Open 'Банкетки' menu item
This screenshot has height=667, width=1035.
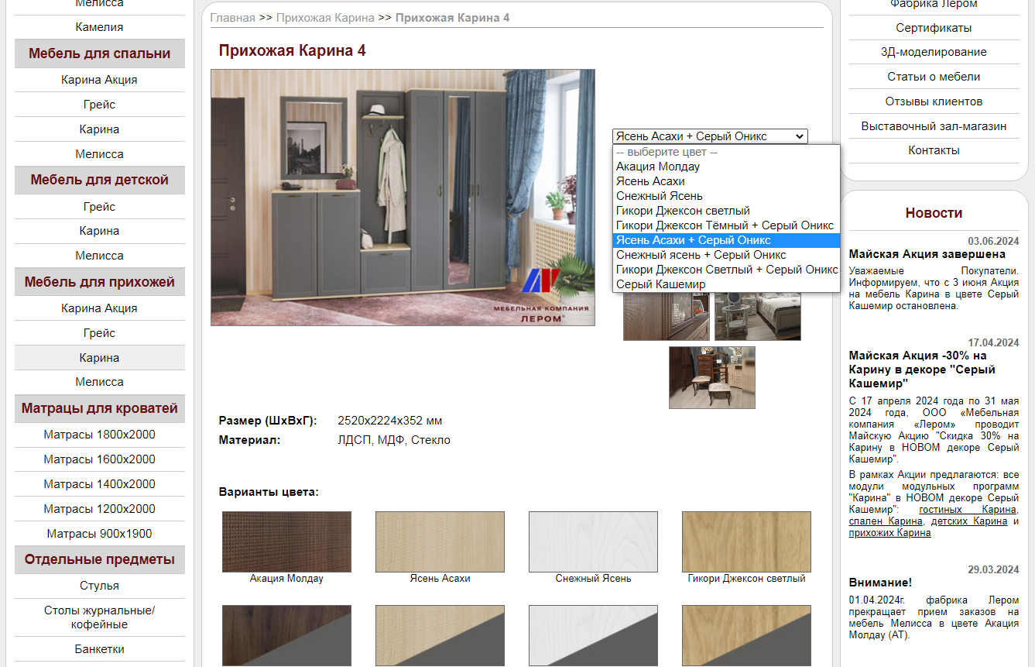click(99, 649)
